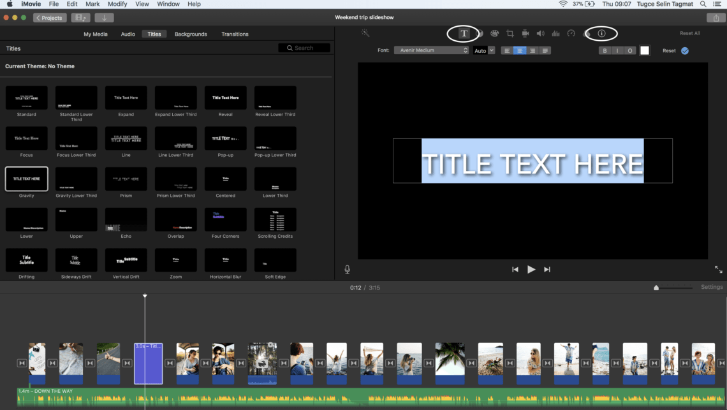
Task: Click the first transition icon in timeline
Action: coord(22,363)
